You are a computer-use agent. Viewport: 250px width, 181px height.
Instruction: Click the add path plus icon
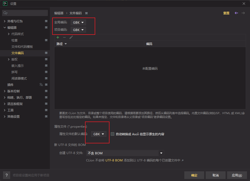[58, 37]
